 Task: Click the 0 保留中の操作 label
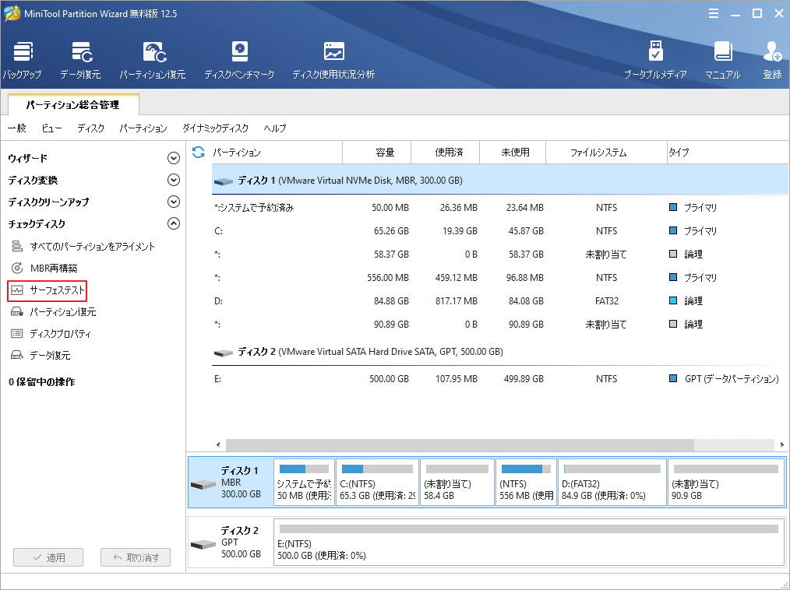click(42, 382)
